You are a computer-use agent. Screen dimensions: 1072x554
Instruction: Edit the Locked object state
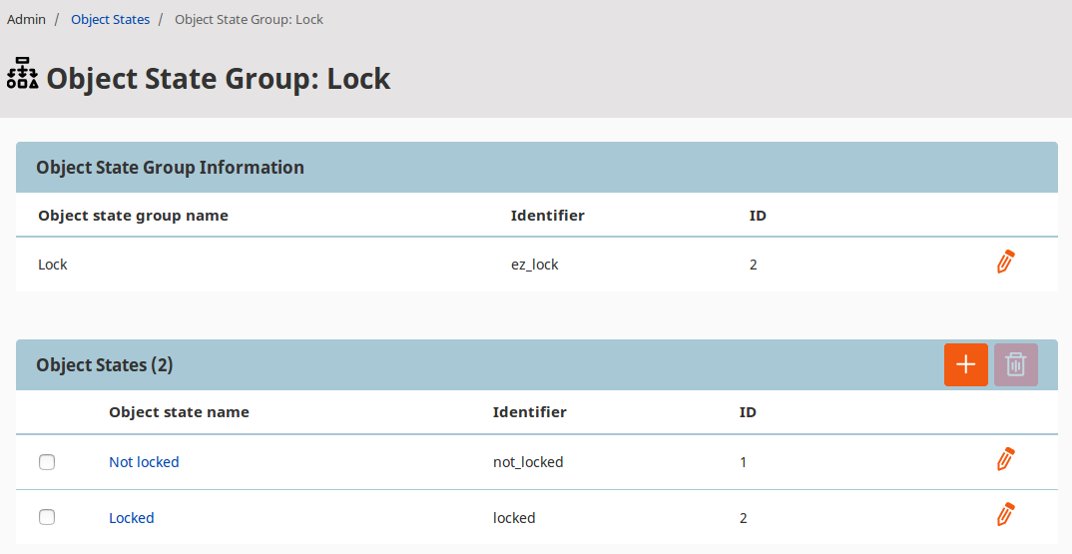pos(1005,515)
